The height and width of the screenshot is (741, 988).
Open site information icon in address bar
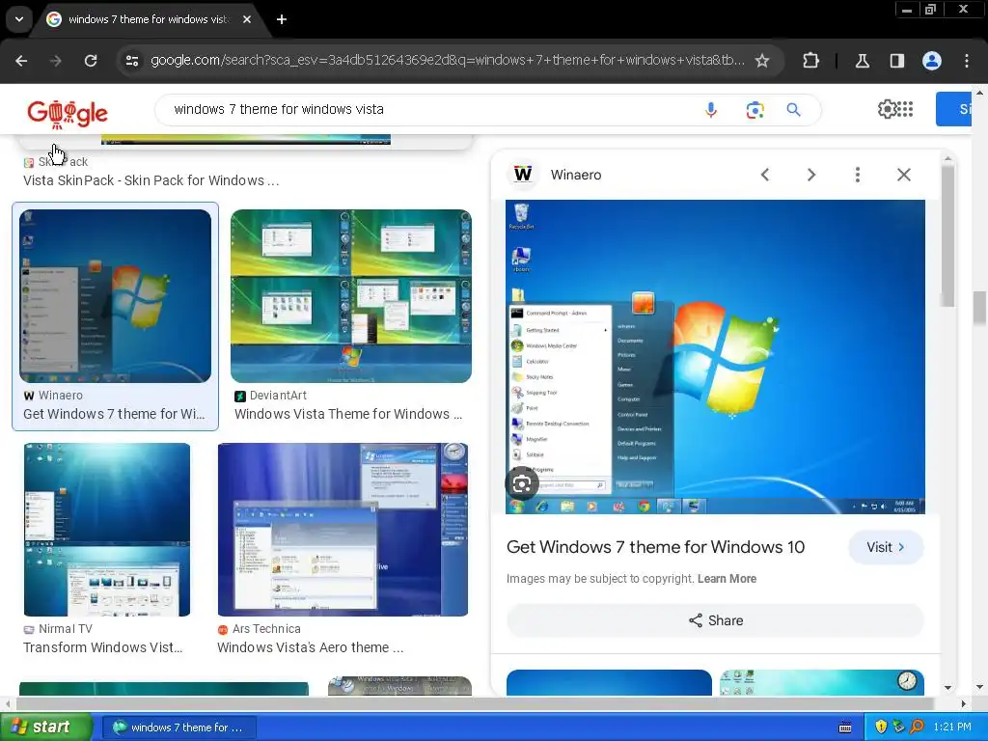tap(132, 61)
